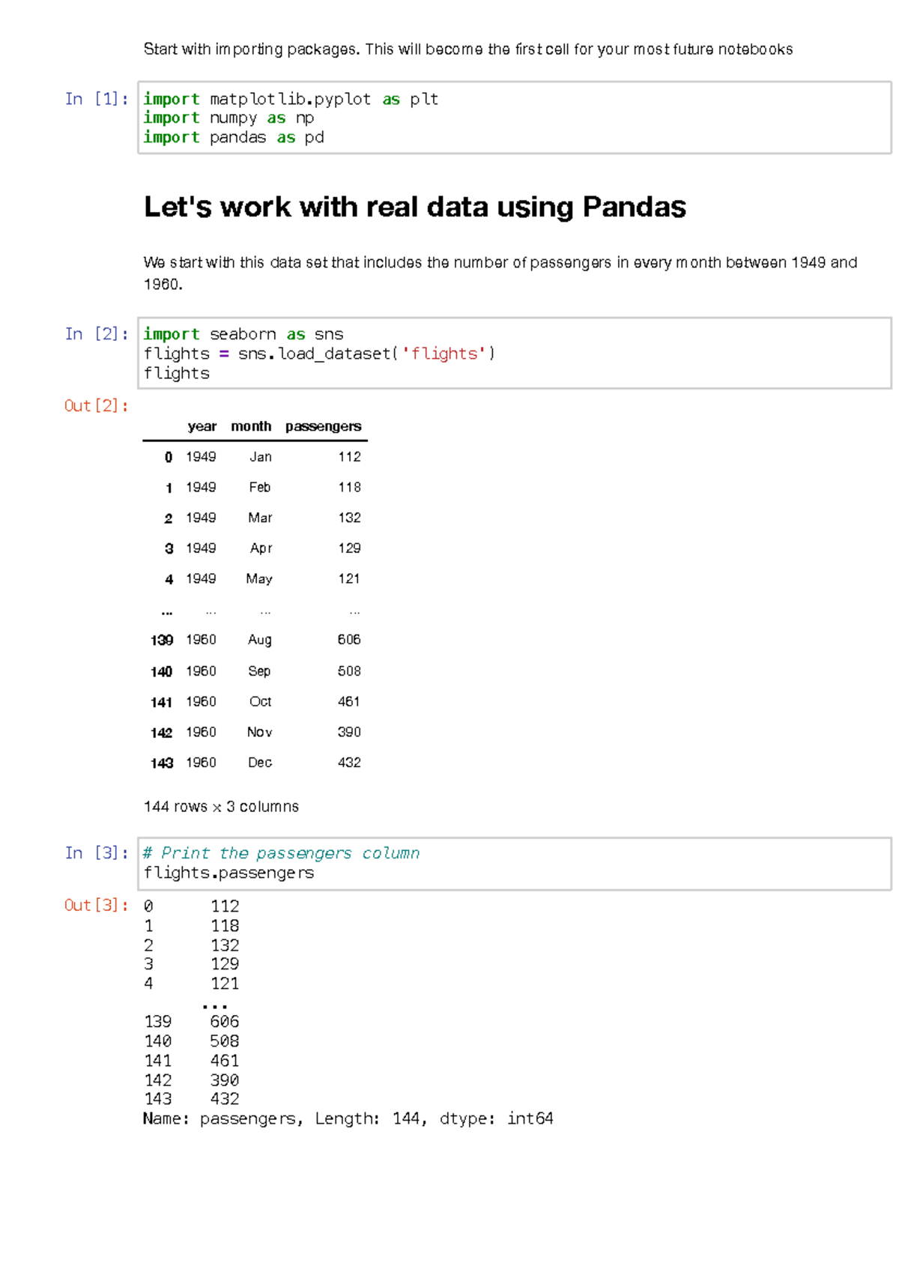Click the month column header
Viewport: 899px width, 1272px height.
(x=251, y=426)
